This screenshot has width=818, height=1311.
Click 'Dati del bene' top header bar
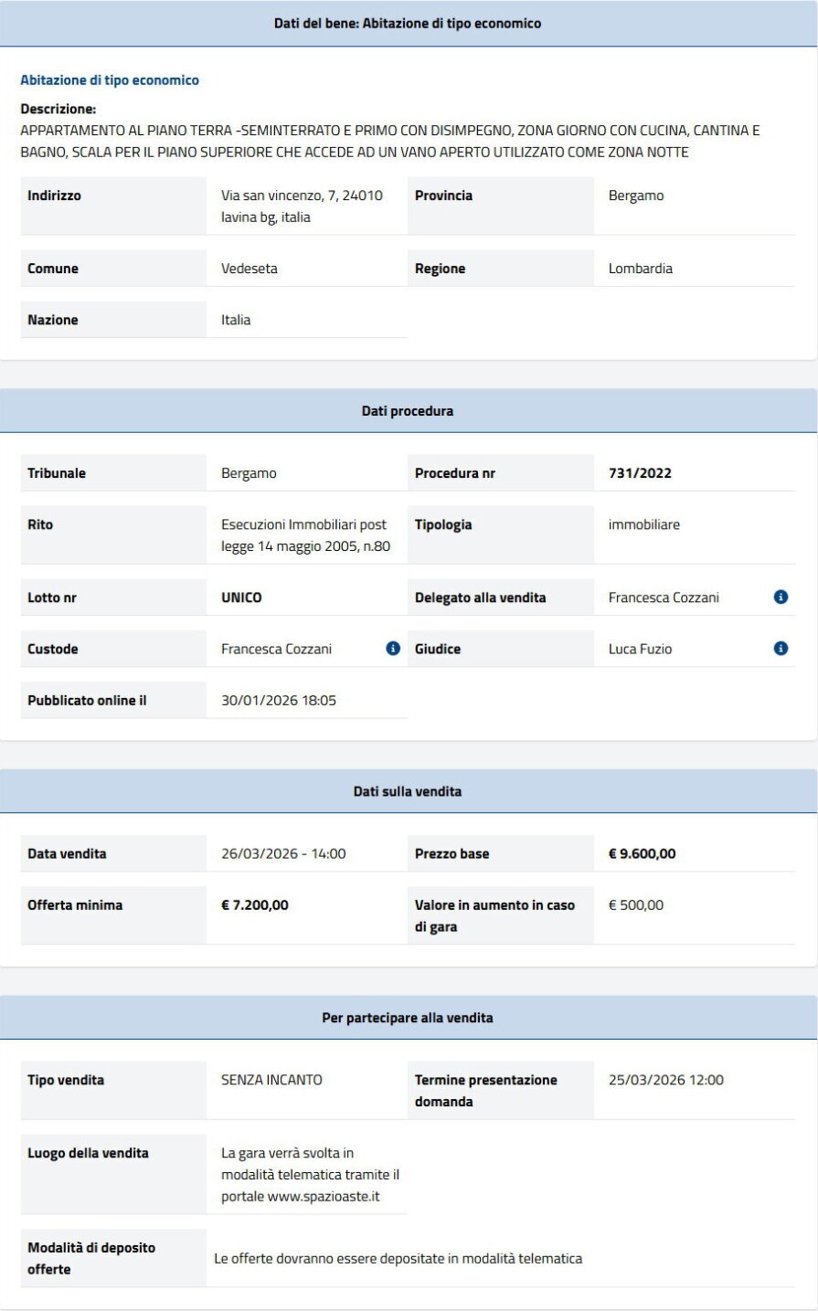pos(408,24)
